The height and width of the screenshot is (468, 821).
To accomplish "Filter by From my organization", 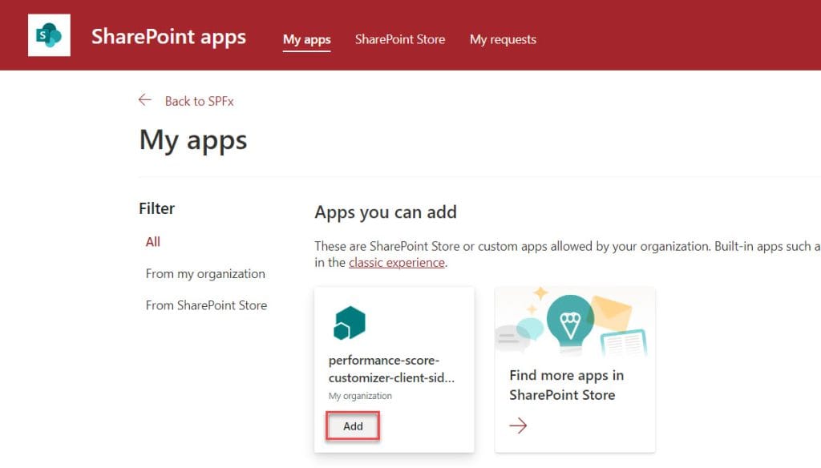I will click(205, 274).
